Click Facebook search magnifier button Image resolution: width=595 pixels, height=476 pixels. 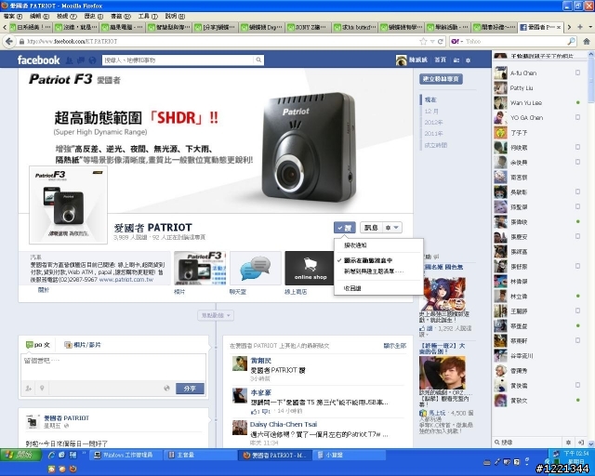(x=258, y=60)
